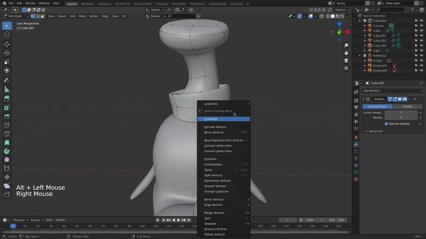Select the Transform tool
The width and height of the screenshot is (426, 239).
click(7, 71)
